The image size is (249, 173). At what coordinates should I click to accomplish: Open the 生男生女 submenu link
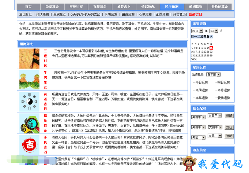pos(60,15)
